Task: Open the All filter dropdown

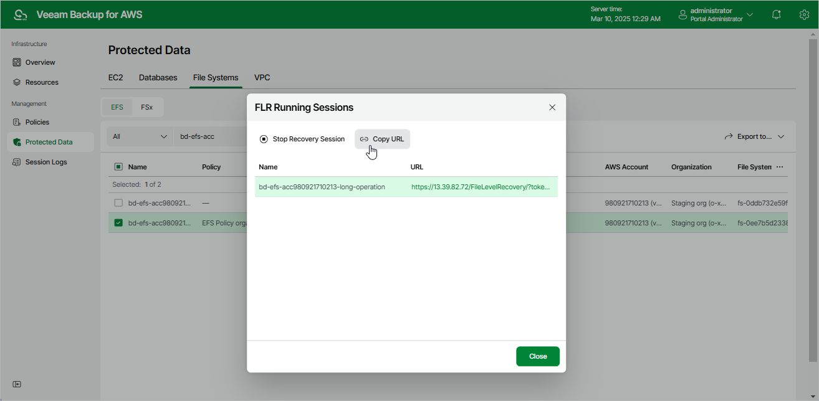Action: point(140,136)
